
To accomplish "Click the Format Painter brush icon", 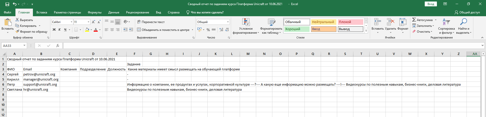I will [x=17, y=32].
